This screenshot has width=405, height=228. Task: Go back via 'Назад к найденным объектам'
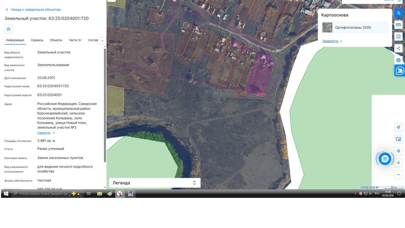(36, 10)
